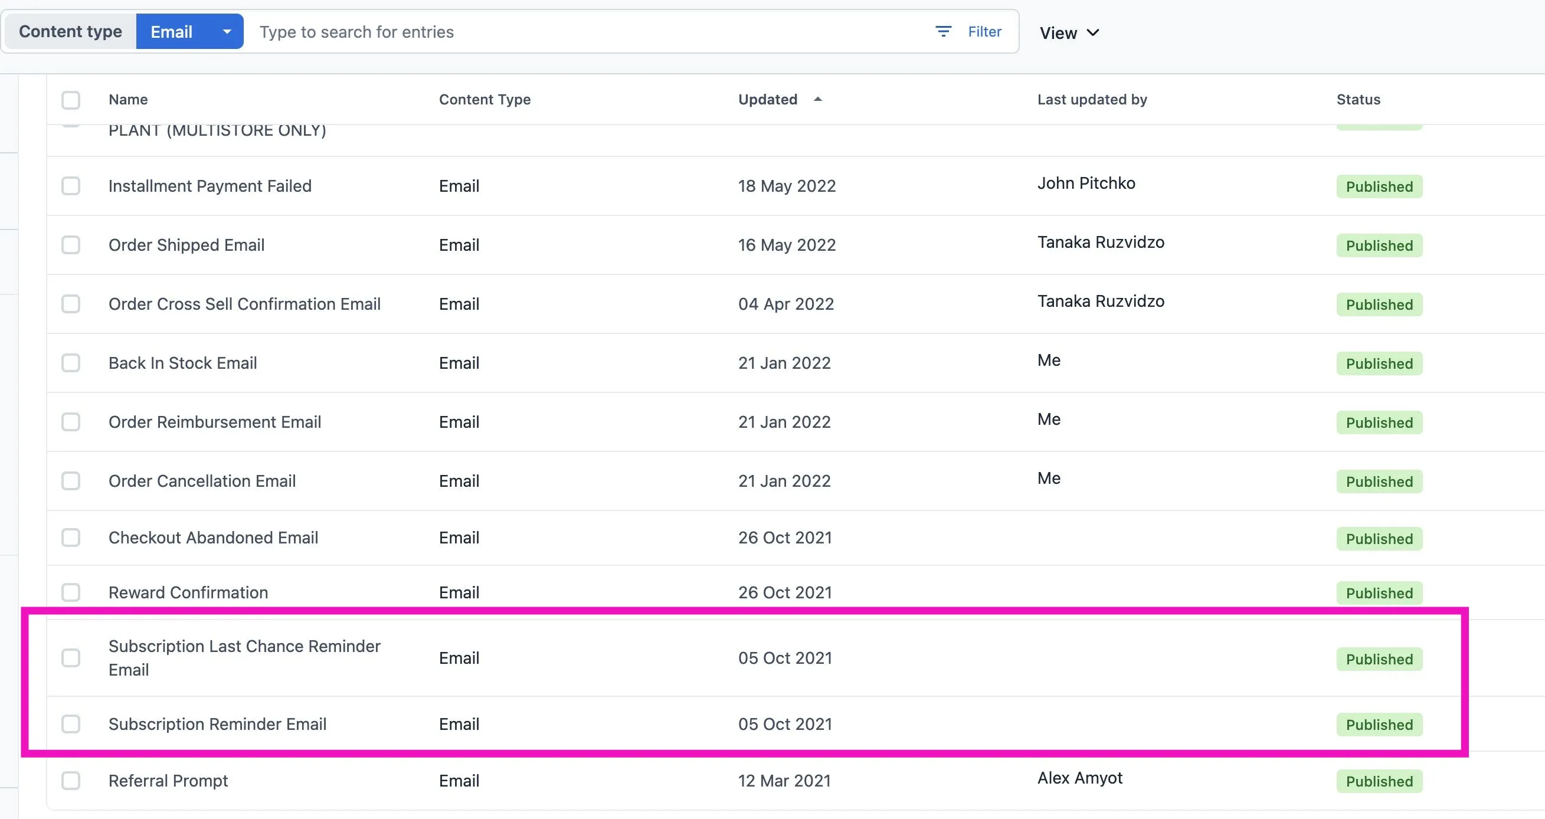Select the Order Cross Sell Confirmation Email checkbox
1545x819 pixels.
[x=71, y=304]
